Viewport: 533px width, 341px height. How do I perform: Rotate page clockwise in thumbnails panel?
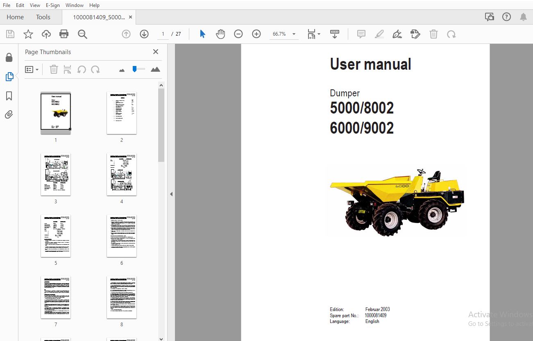click(95, 70)
